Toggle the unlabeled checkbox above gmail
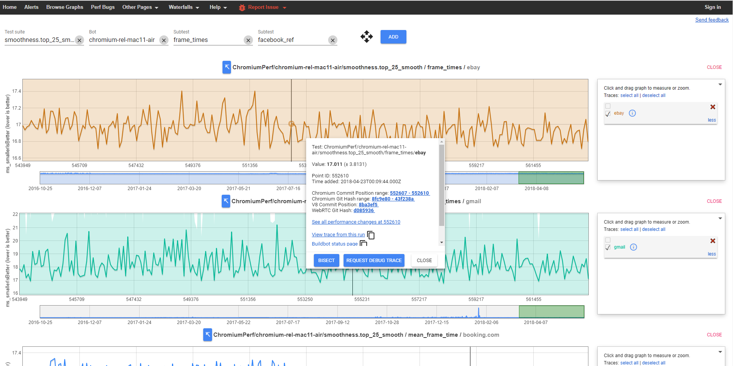Image resolution: width=733 pixels, height=366 pixels. coord(608,240)
